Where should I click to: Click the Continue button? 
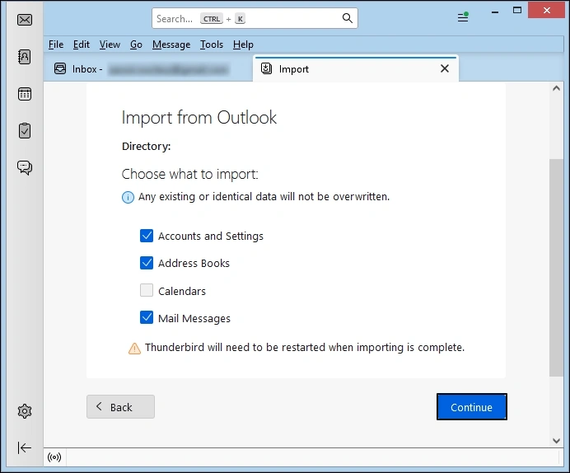[471, 407]
